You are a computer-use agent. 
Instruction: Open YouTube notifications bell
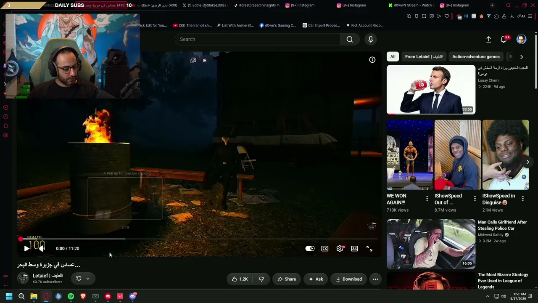coord(504,39)
